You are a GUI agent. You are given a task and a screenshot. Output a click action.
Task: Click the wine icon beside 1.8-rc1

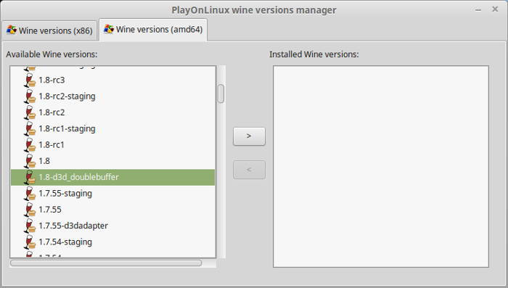point(30,145)
